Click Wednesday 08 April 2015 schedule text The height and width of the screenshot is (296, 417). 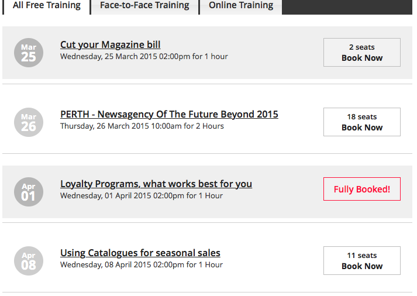[x=141, y=265]
